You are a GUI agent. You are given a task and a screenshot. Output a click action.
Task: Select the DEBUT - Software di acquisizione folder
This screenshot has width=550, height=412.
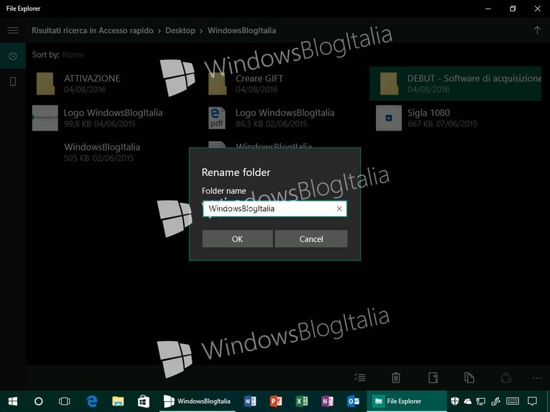coord(455,84)
